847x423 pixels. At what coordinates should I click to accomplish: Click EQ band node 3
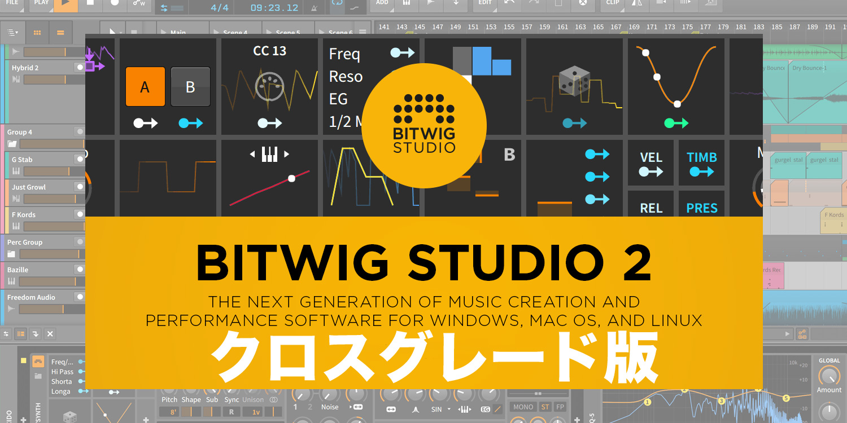tap(722, 401)
